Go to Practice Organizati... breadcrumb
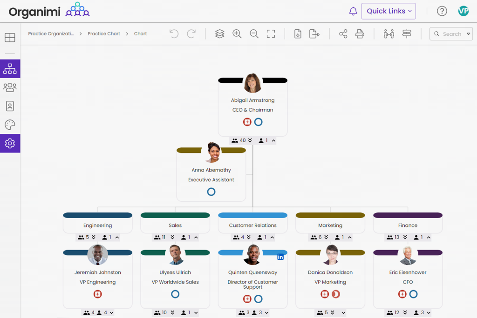The image size is (477, 318). click(51, 34)
